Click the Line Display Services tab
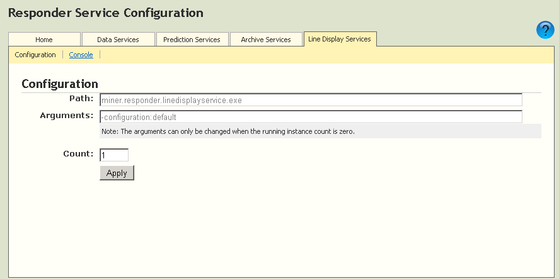 point(340,39)
